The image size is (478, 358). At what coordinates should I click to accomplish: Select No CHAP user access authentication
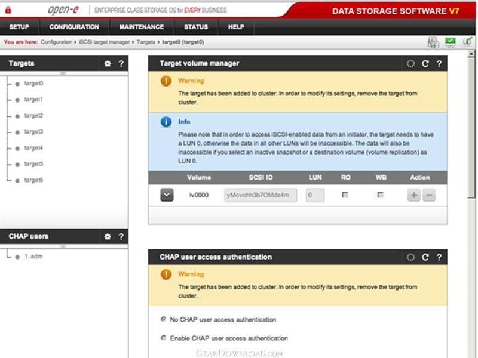(x=163, y=319)
